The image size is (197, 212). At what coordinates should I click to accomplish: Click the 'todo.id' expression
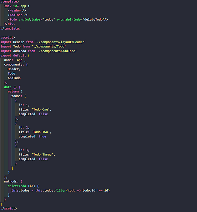click(x=89, y=190)
